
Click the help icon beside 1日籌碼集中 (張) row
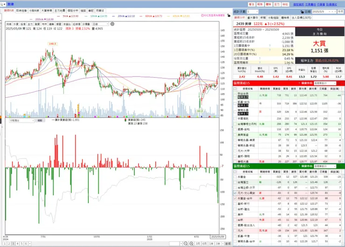[x=270, y=46]
